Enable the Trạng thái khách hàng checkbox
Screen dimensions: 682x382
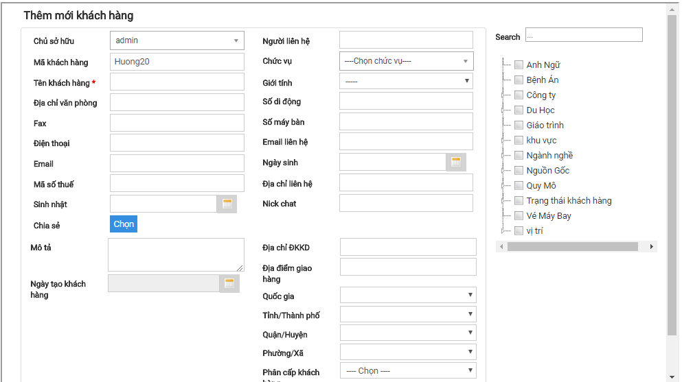click(519, 201)
